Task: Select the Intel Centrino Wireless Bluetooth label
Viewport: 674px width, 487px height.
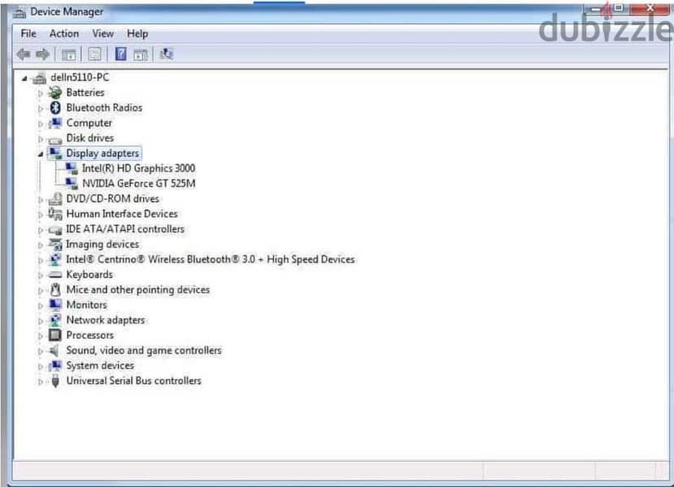Action: [x=211, y=259]
